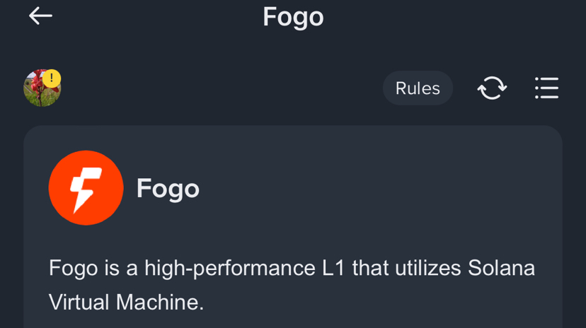Select the Fogo project name beside logo
This screenshot has height=328, width=586.
(168, 189)
